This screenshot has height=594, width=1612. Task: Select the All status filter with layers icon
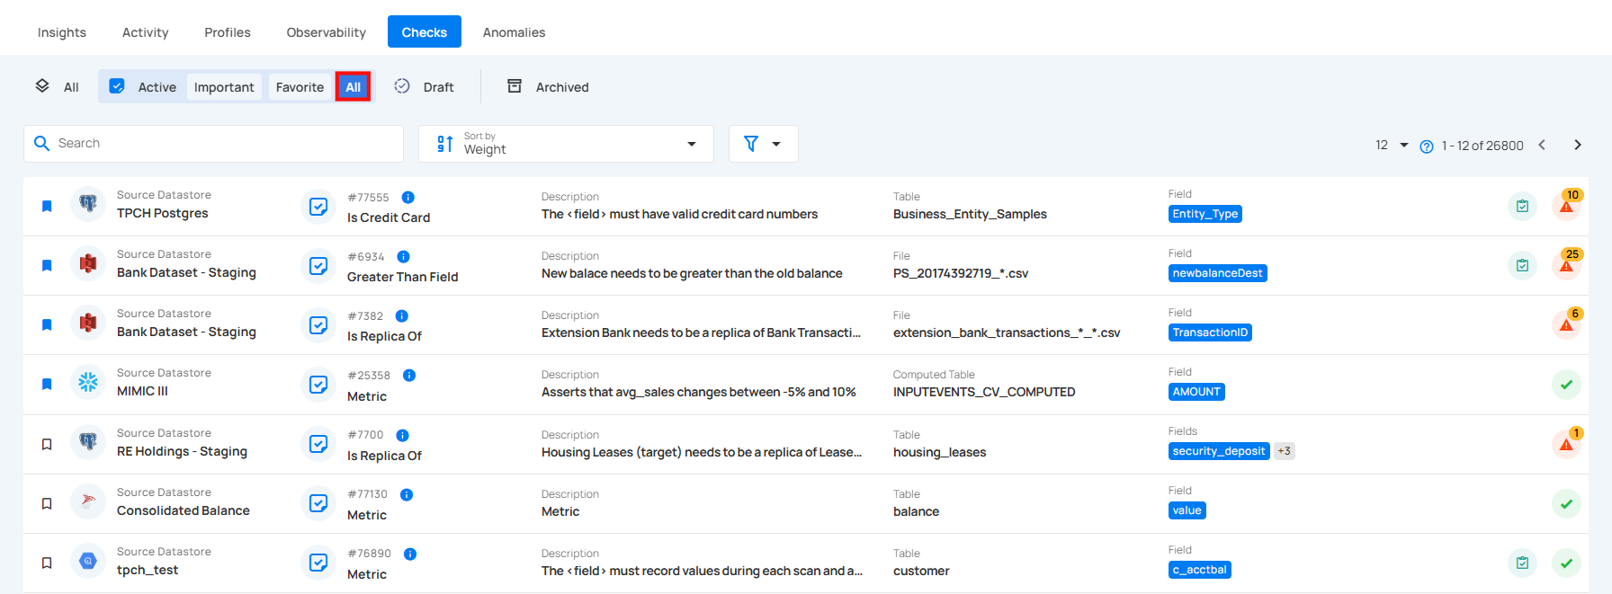(x=57, y=86)
